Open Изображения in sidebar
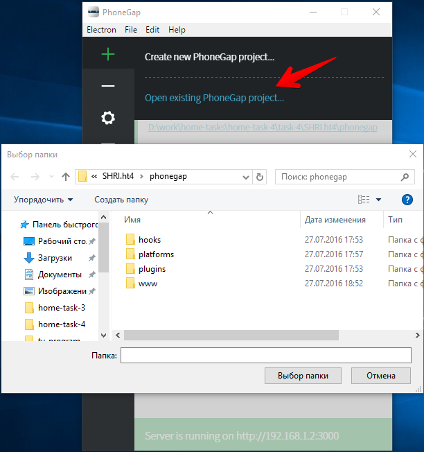Image resolution: width=424 pixels, height=452 pixels. [62, 291]
